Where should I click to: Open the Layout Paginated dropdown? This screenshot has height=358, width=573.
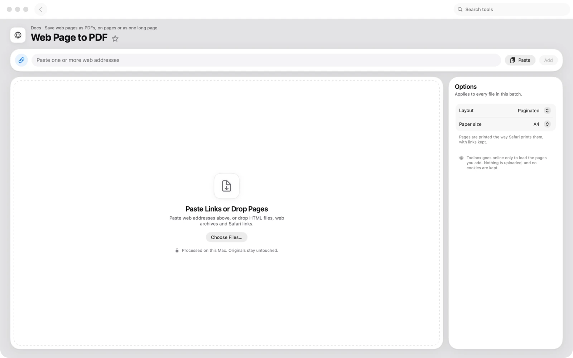534,111
